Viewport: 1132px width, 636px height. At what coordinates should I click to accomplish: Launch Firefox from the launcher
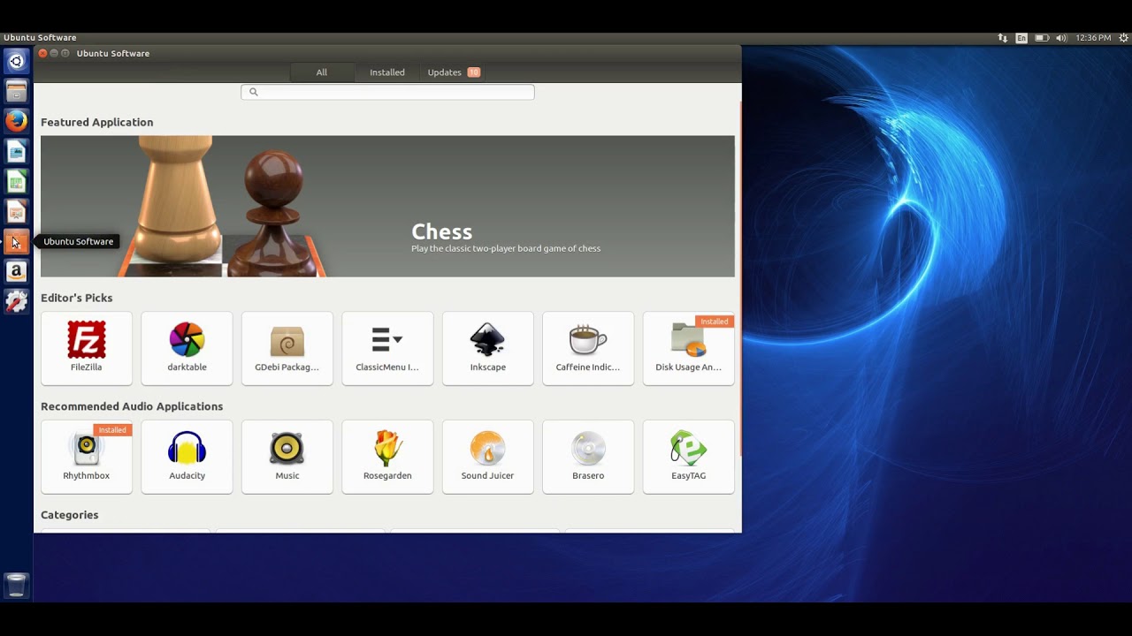coord(16,121)
